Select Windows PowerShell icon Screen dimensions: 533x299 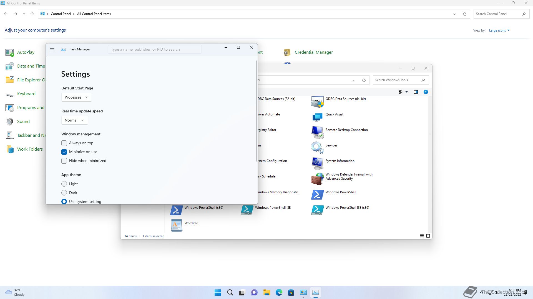coord(317,195)
